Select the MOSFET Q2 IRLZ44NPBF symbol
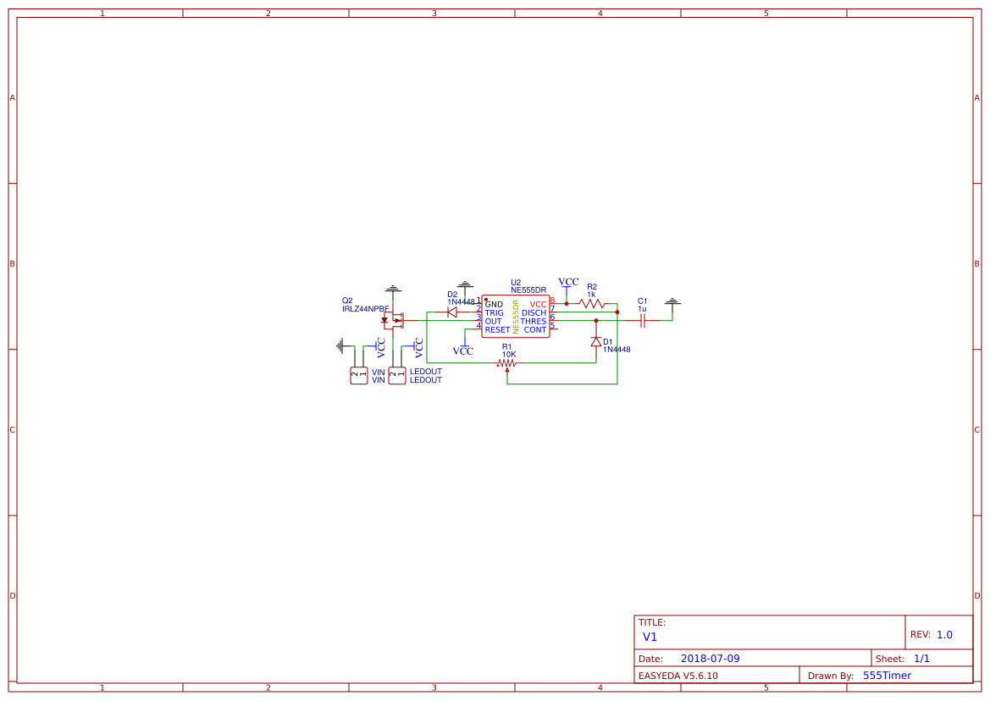 394,320
